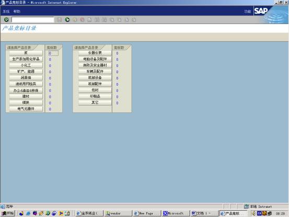The image size is (289, 217).
Task: Select the 小化工 catalog button
Action: tap(26, 65)
